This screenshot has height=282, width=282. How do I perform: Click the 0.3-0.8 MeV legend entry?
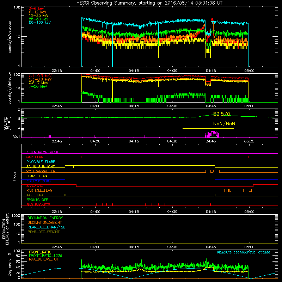pos(40,79)
